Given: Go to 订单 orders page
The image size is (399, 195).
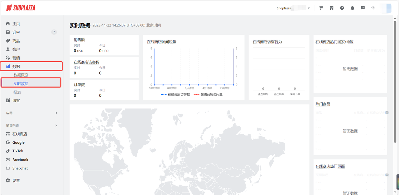Looking at the screenshot, I should point(16,32).
